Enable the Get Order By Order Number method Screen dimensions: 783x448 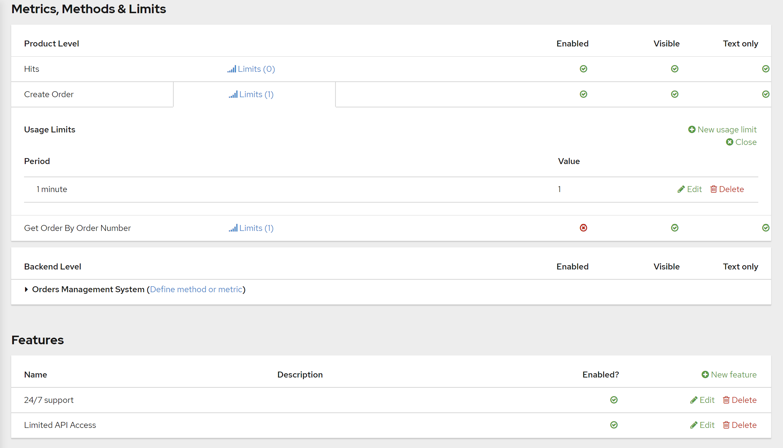(x=583, y=228)
